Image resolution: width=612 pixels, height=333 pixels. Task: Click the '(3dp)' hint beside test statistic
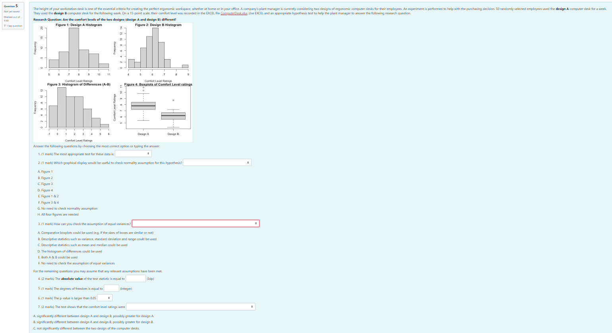pos(150,279)
